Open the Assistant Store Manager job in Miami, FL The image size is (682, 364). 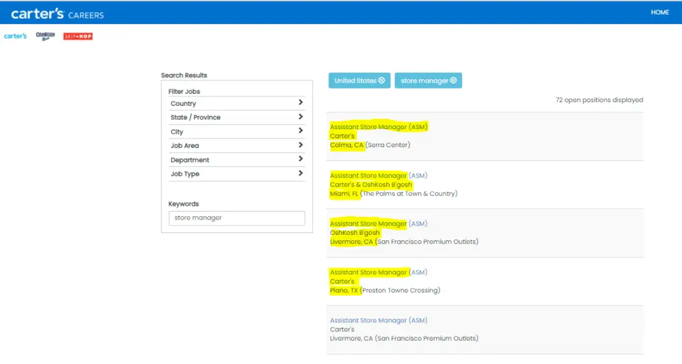tap(378, 176)
